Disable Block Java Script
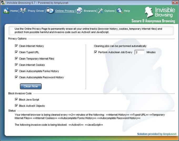 [x=16, y=100]
